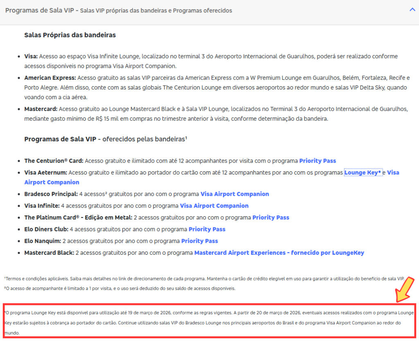Collapse the section using the top-right chevron

tap(412, 10)
